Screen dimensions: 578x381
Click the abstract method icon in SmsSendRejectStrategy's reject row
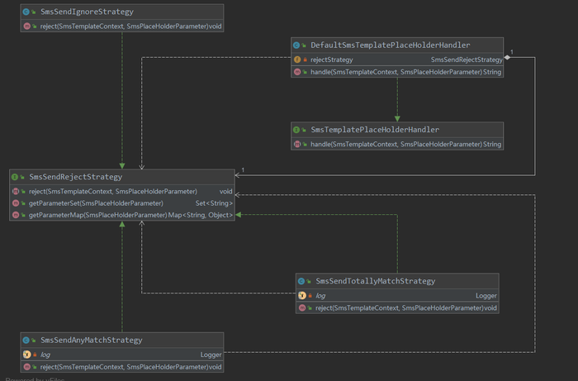[x=16, y=192]
